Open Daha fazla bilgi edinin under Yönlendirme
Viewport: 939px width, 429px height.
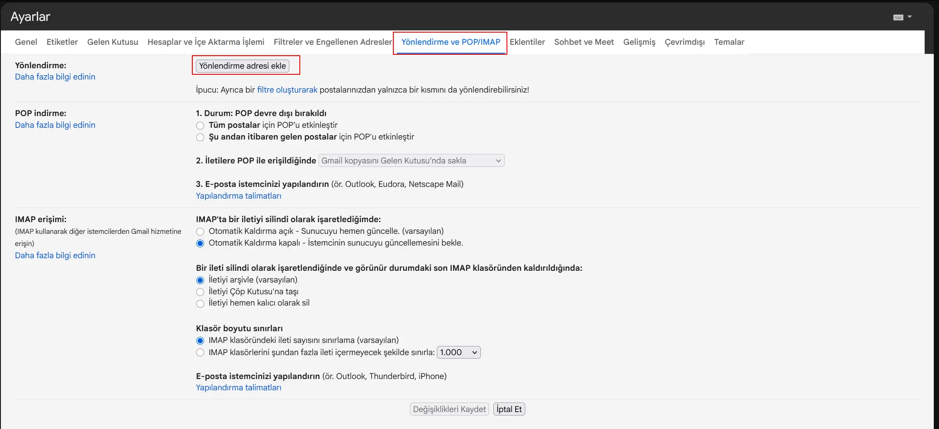[55, 76]
